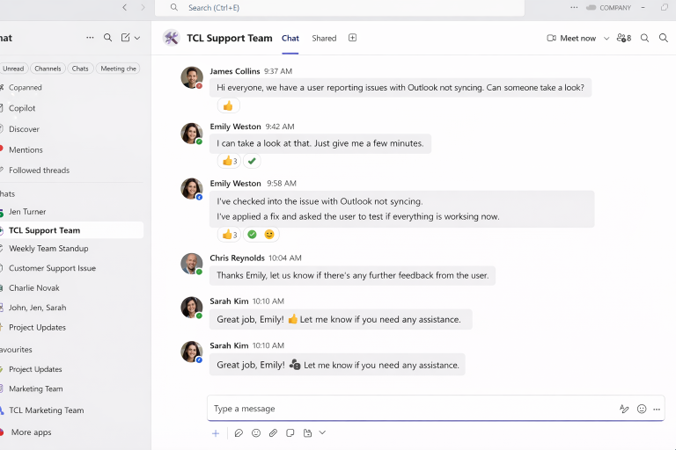Image resolution: width=676 pixels, height=450 pixels.
Task: Go back with the left navigation arrow
Action: (x=125, y=7)
